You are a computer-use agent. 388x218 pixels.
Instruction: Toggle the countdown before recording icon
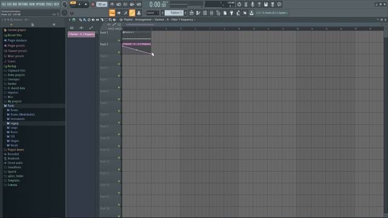click(125, 4)
